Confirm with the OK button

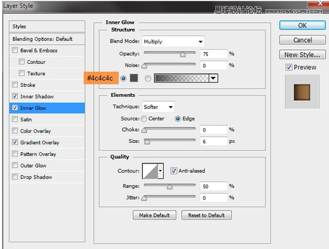click(303, 26)
